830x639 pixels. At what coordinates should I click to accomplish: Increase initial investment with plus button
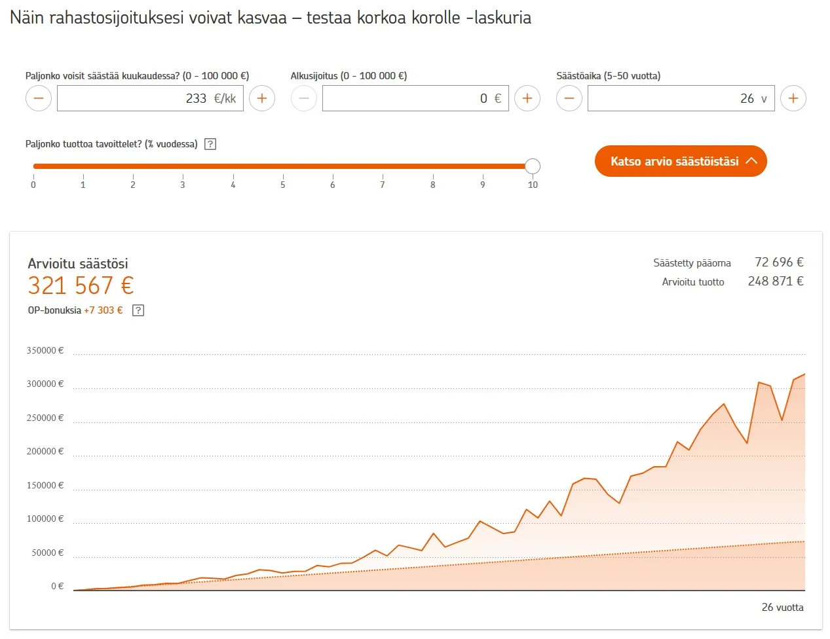[x=527, y=98]
